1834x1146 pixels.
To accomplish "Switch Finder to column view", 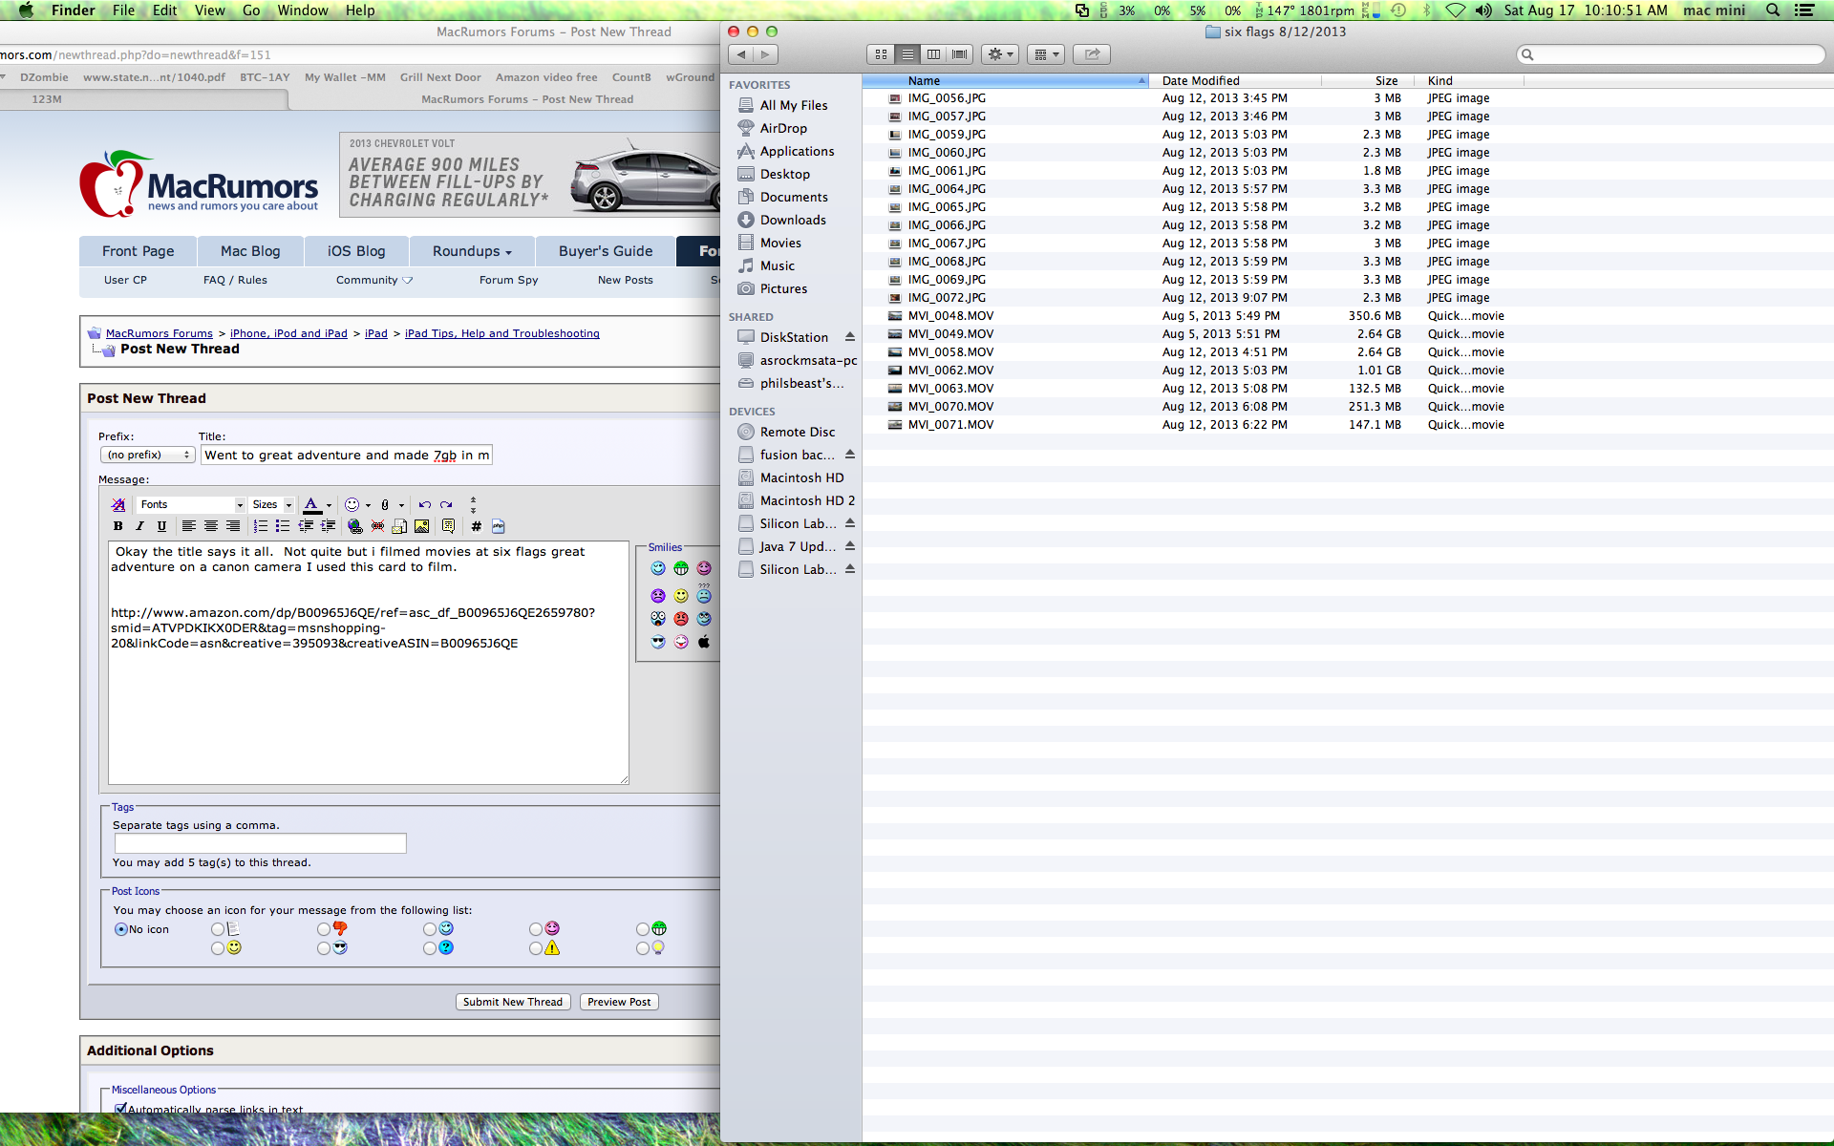I will 934,54.
